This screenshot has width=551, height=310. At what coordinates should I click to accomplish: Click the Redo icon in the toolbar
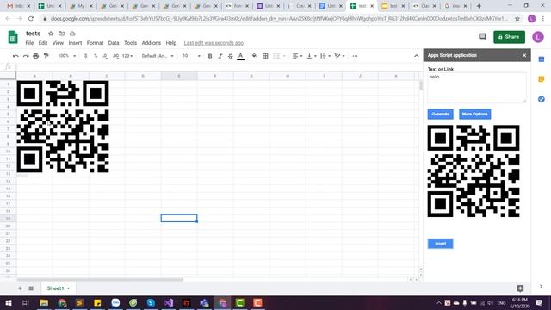(x=26, y=56)
